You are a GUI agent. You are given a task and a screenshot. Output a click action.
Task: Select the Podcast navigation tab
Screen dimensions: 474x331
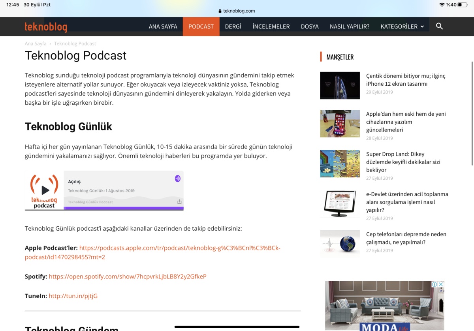(201, 26)
